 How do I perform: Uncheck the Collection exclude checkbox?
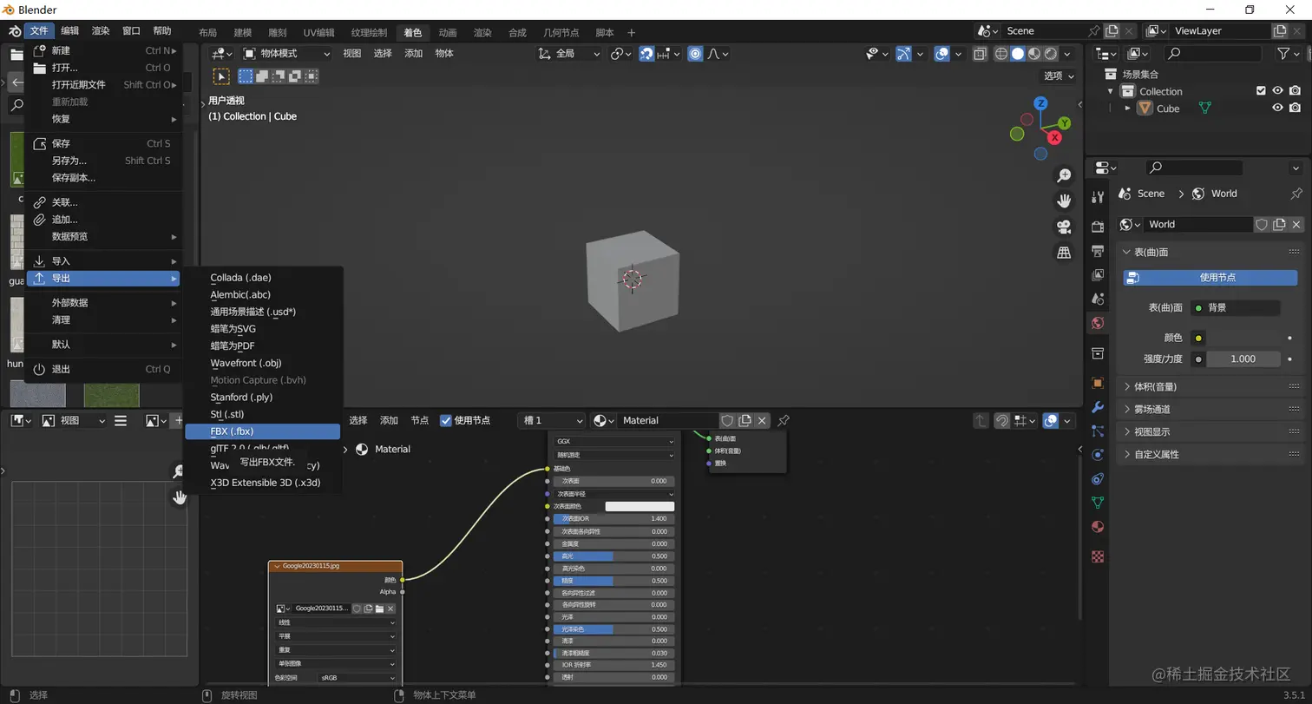[x=1261, y=91]
